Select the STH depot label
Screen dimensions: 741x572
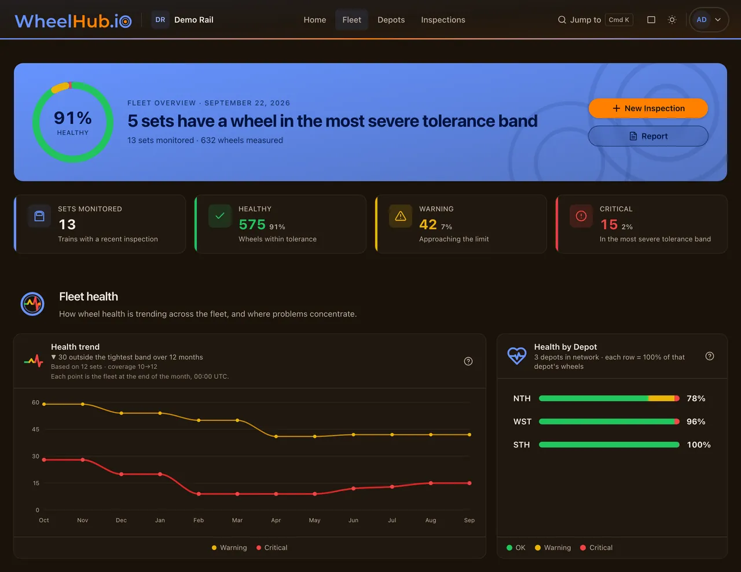[x=522, y=445]
